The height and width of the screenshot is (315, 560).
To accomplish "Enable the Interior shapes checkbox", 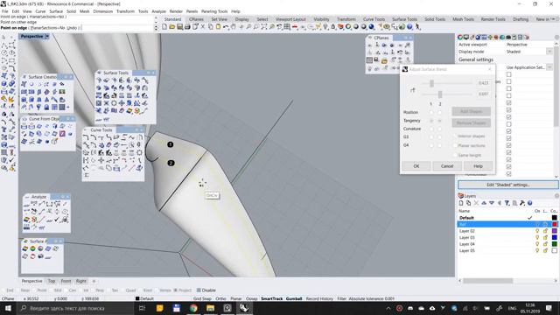I will 455,136.
